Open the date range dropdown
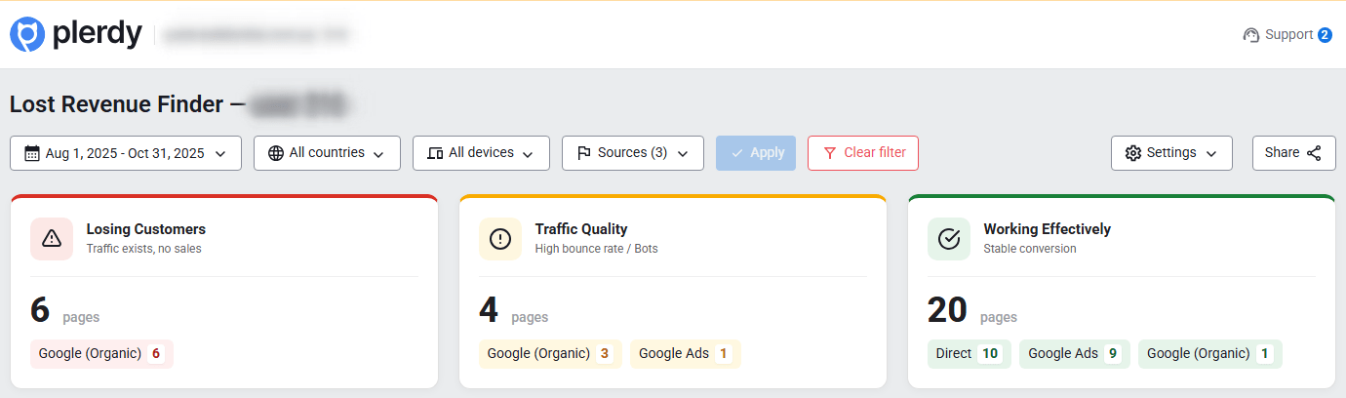 pos(126,153)
